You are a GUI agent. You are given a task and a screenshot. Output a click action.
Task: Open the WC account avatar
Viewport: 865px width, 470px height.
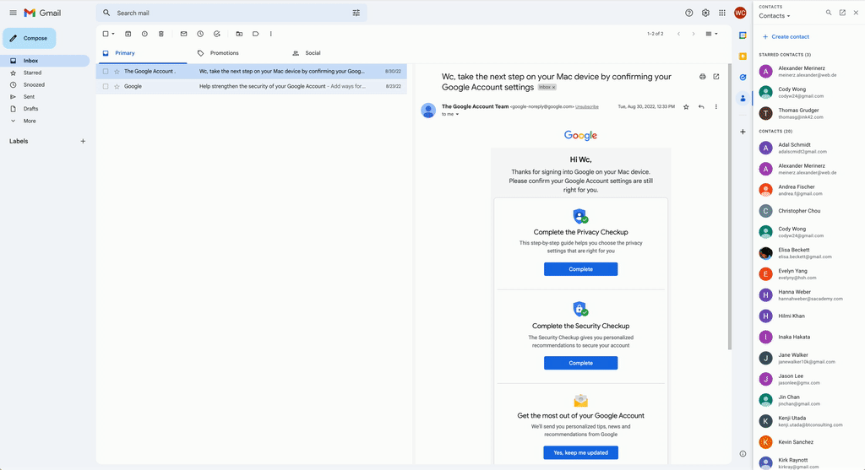[x=740, y=13]
